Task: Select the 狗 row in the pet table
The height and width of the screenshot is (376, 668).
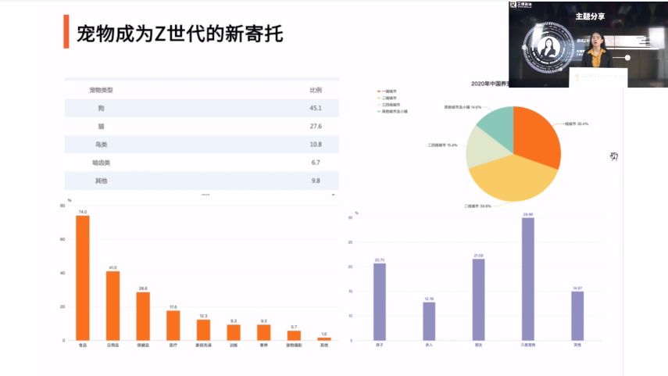Action: [x=202, y=108]
